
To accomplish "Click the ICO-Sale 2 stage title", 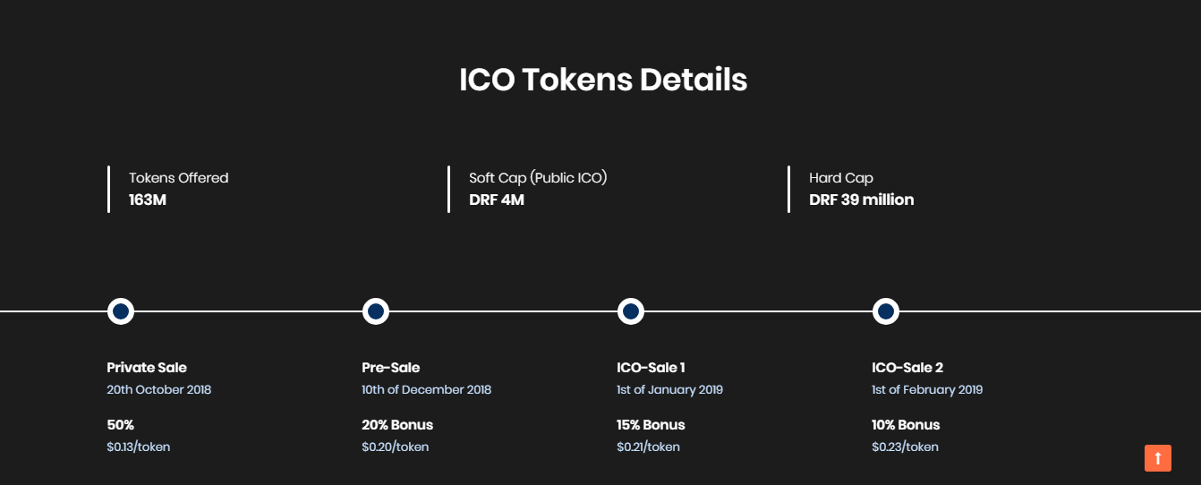I will click(x=907, y=368).
